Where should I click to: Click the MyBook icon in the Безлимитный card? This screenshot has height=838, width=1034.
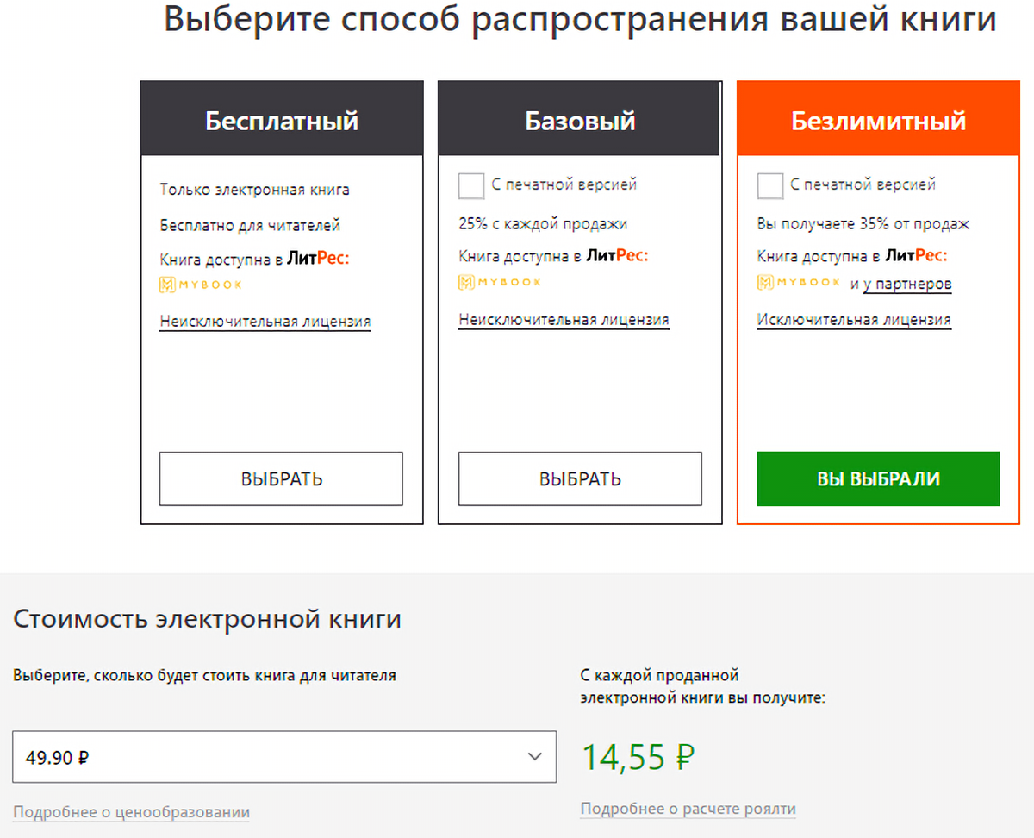(x=766, y=283)
